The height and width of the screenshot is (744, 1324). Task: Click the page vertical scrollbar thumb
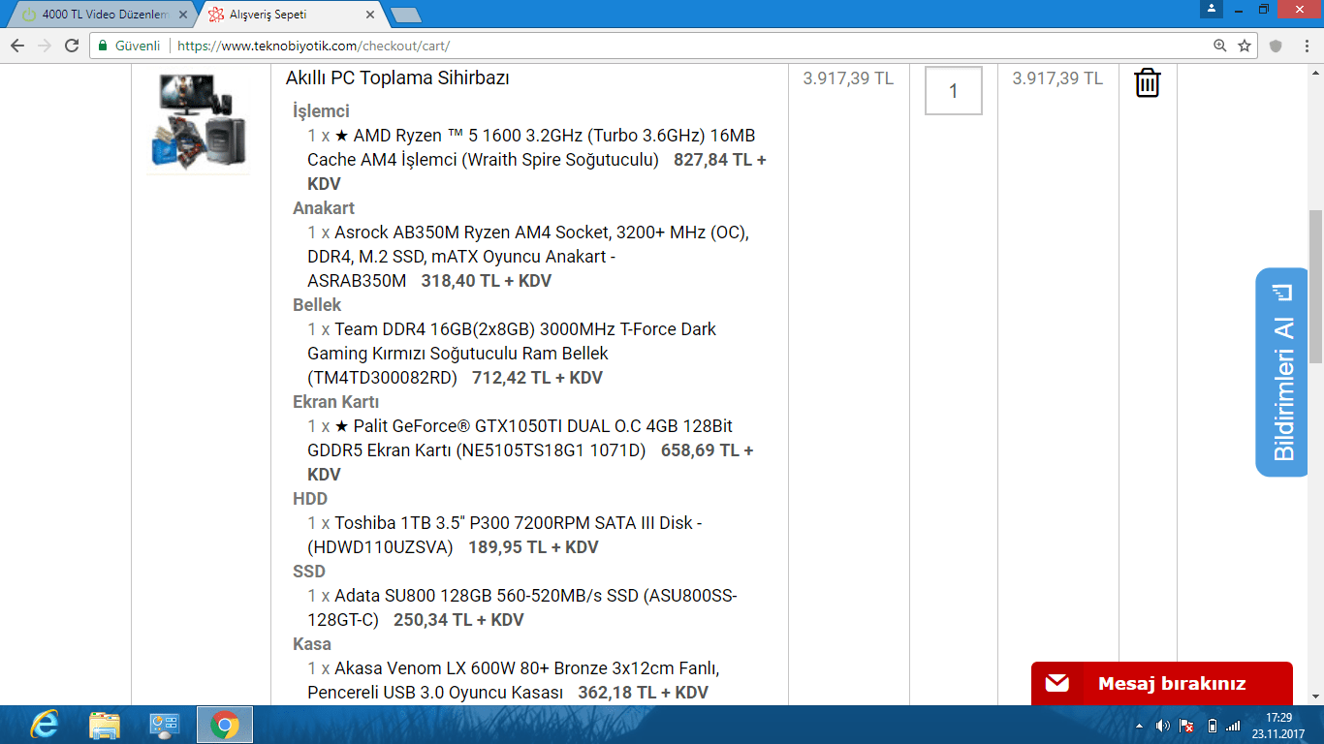coord(1315,286)
